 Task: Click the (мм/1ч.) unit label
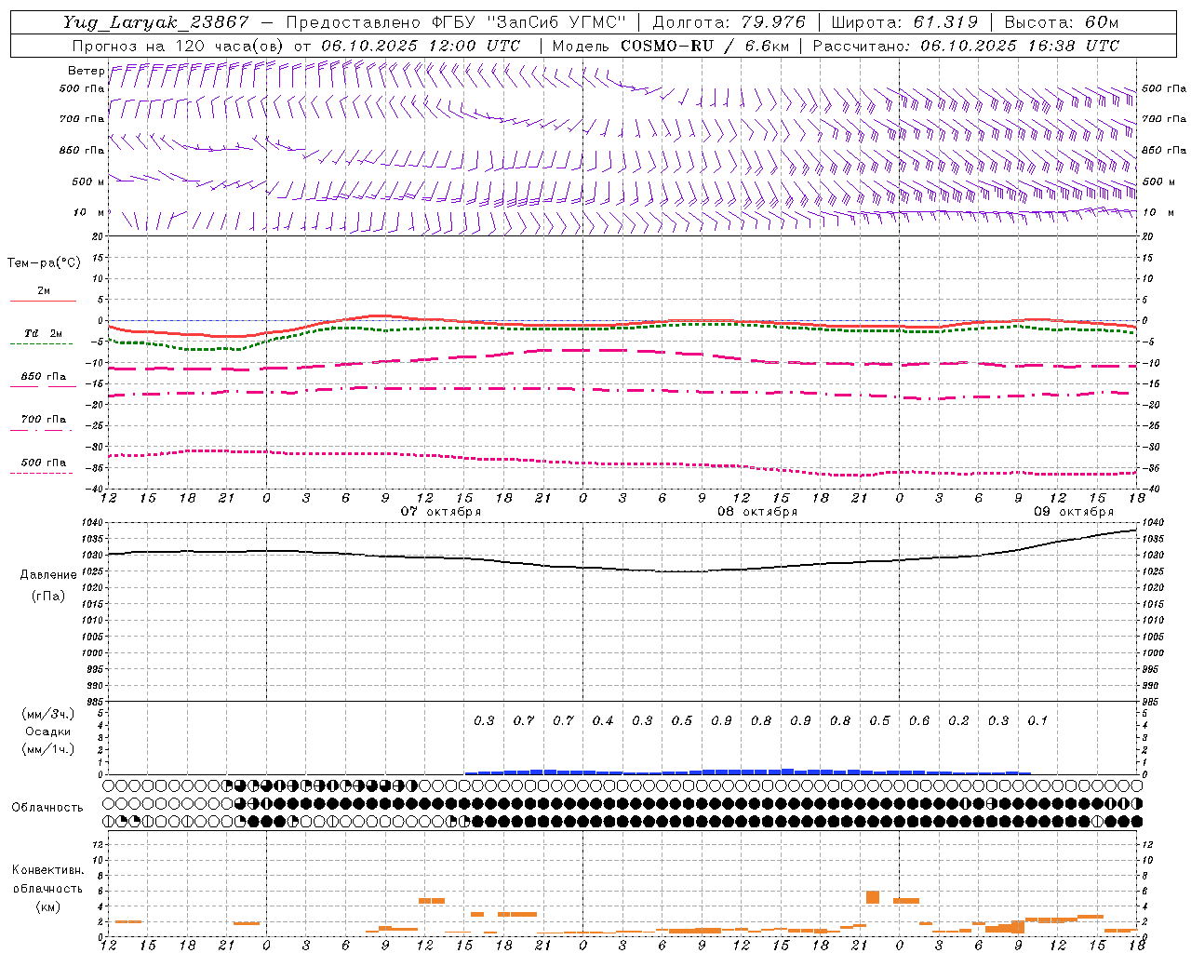click(47, 749)
